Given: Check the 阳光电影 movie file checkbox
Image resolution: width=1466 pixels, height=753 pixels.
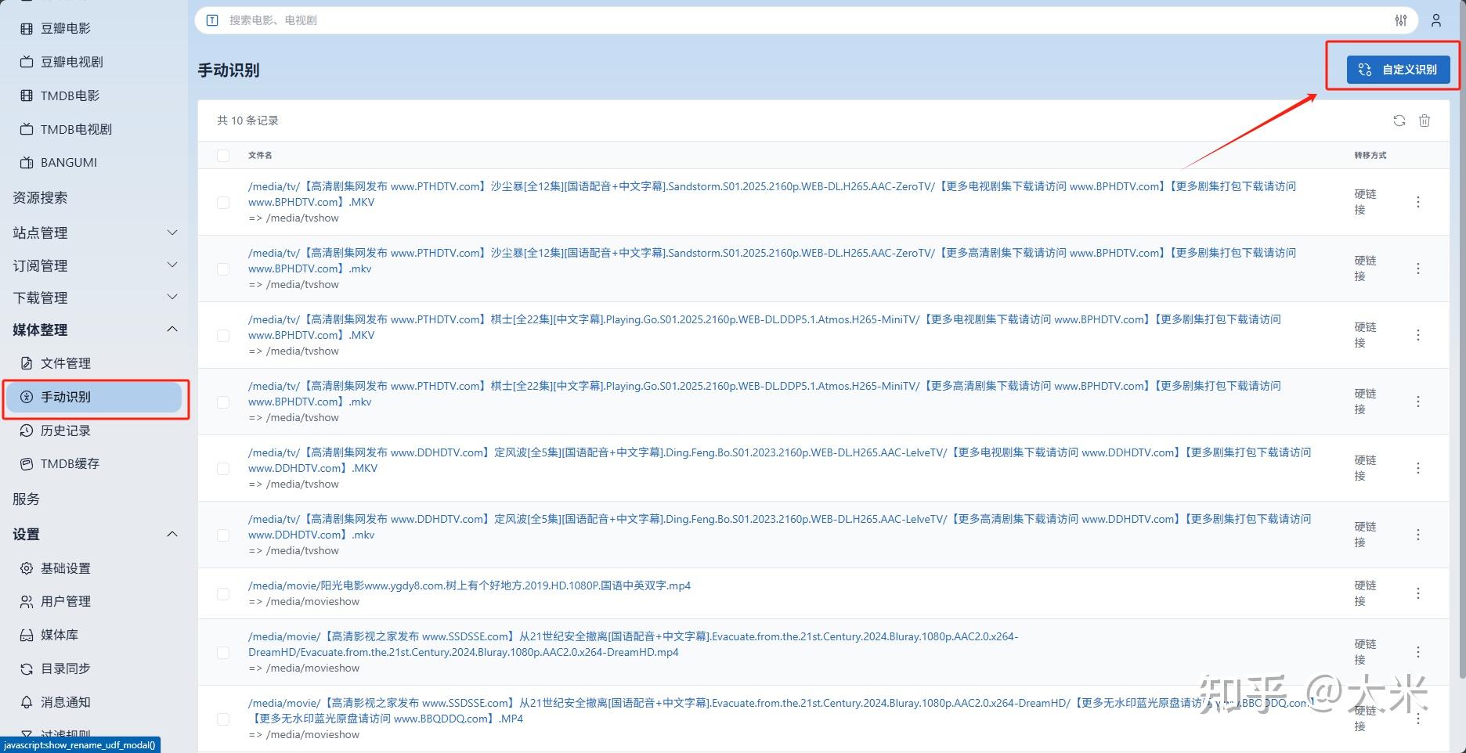Looking at the screenshot, I should tap(223, 593).
